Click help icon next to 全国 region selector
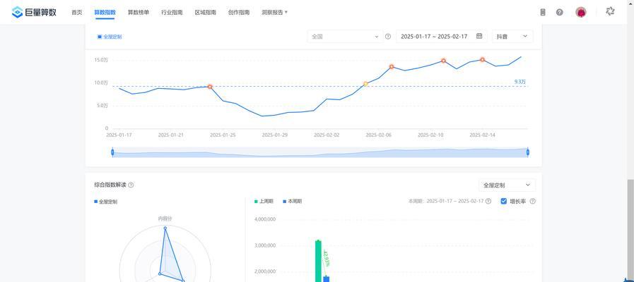The width and height of the screenshot is (634, 282). 388,37
